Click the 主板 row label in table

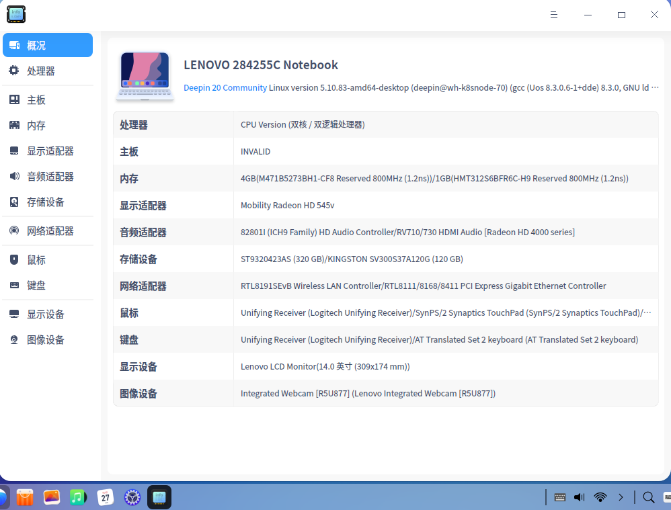pos(129,151)
